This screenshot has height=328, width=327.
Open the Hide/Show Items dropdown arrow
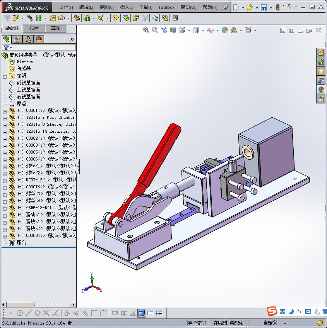click(217, 30)
